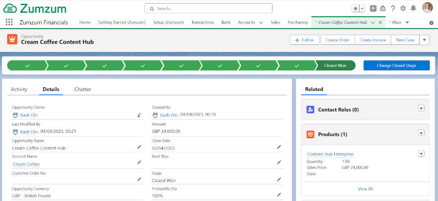
Task: Click the Products related list icon
Action: (x=310, y=135)
